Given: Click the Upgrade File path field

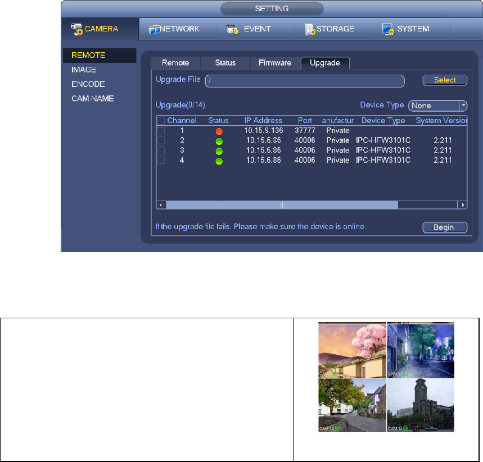Looking at the screenshot, I should [x=305, y=81].
